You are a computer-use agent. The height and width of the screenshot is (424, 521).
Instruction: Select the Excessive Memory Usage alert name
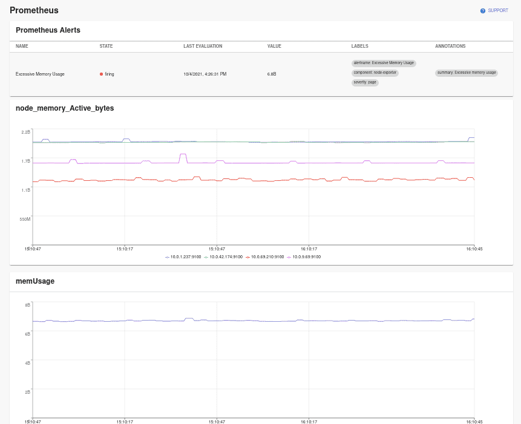coord(40,74)
